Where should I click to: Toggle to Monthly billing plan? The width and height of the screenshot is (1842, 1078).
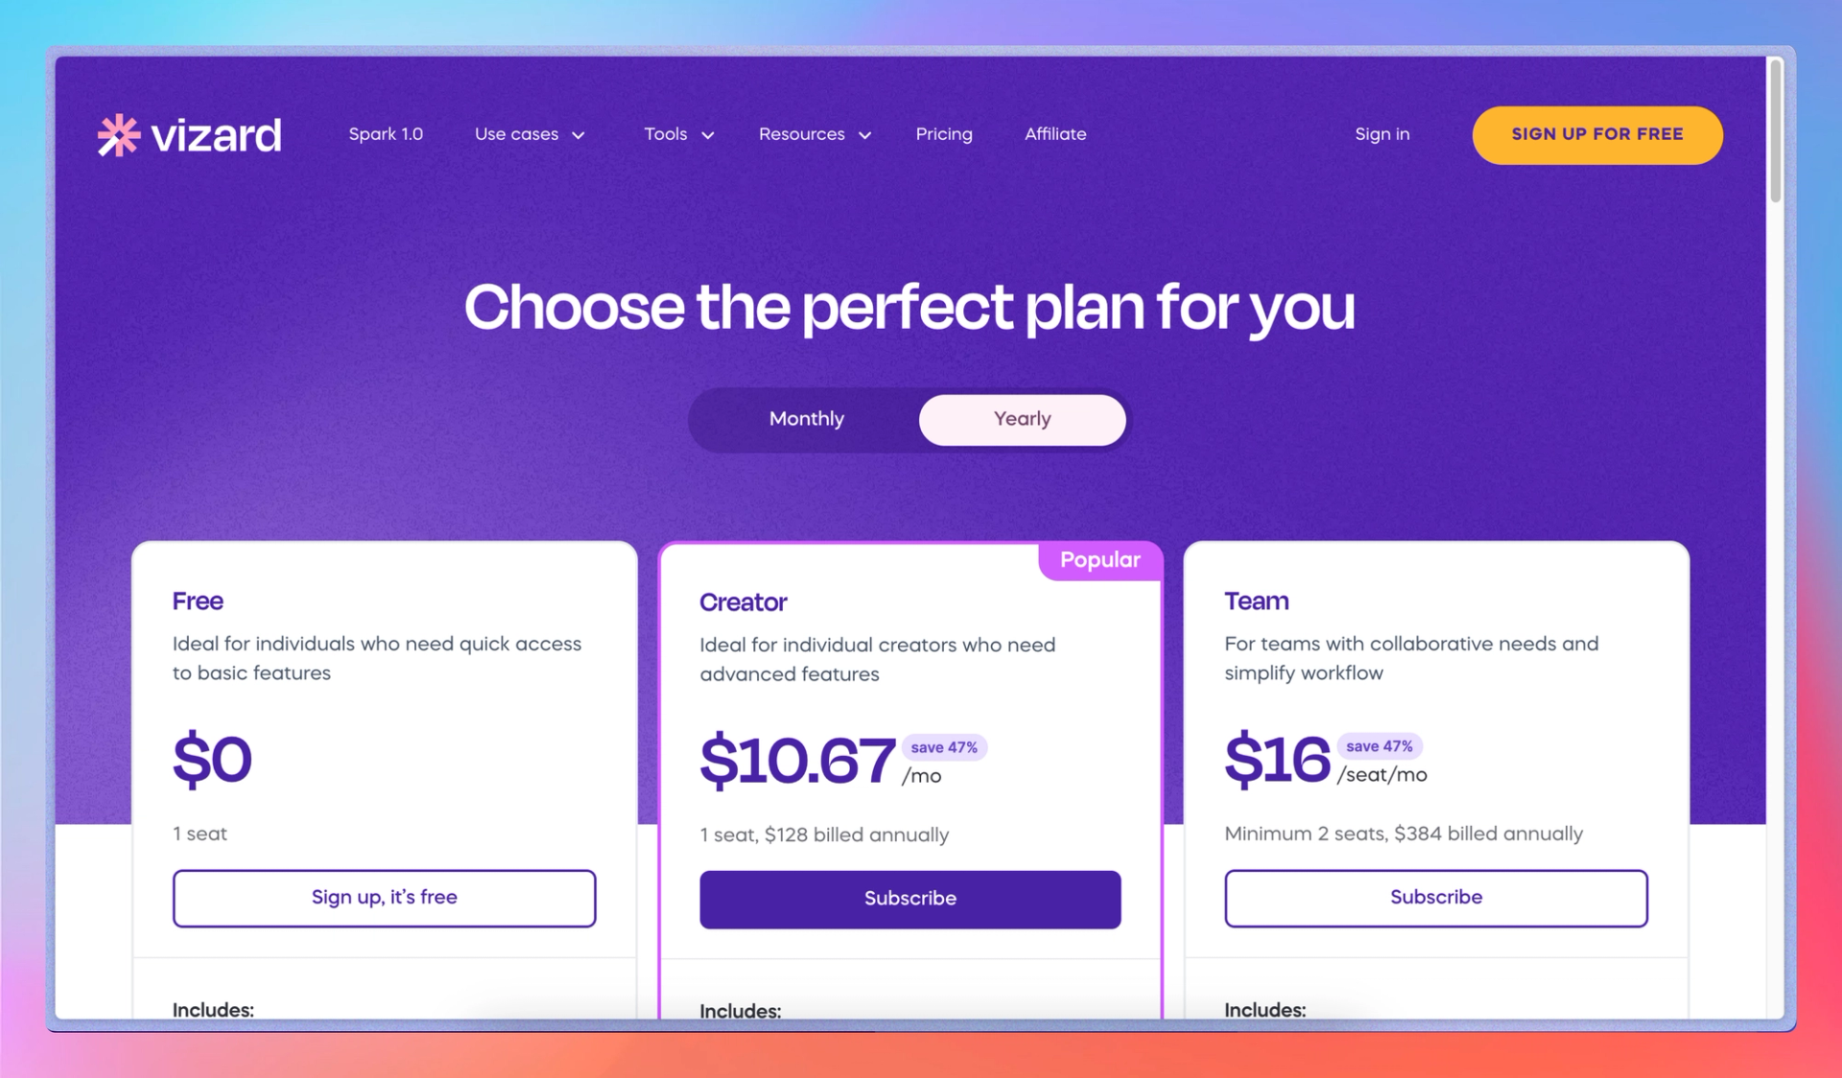[806, 420]
